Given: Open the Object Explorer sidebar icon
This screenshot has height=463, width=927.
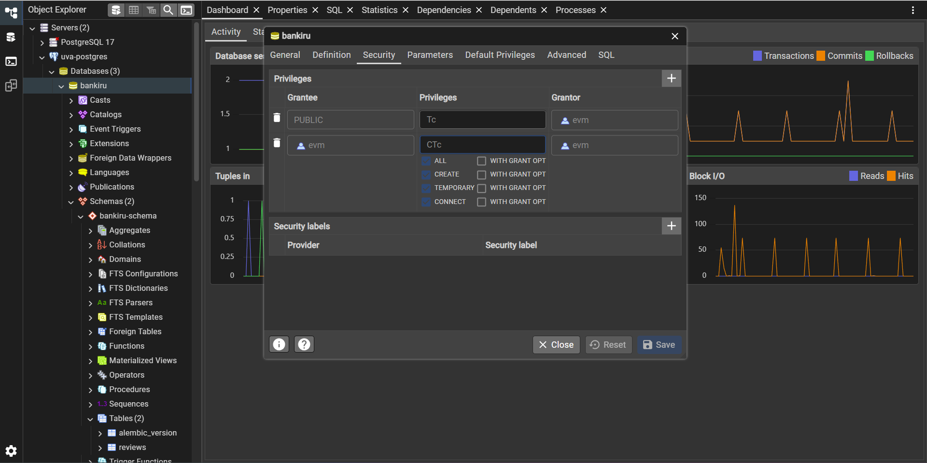Looking at the screenshot, I should 11,12.
